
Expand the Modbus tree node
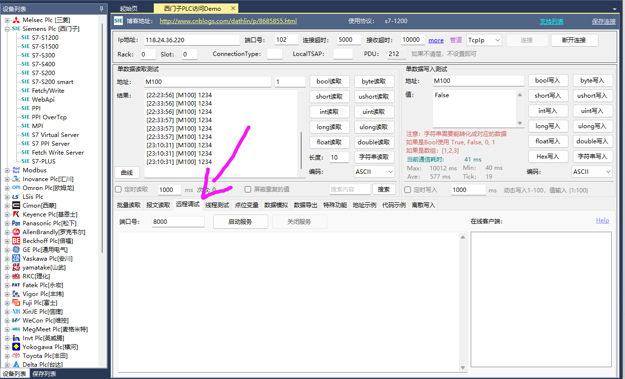click(7, 170)
